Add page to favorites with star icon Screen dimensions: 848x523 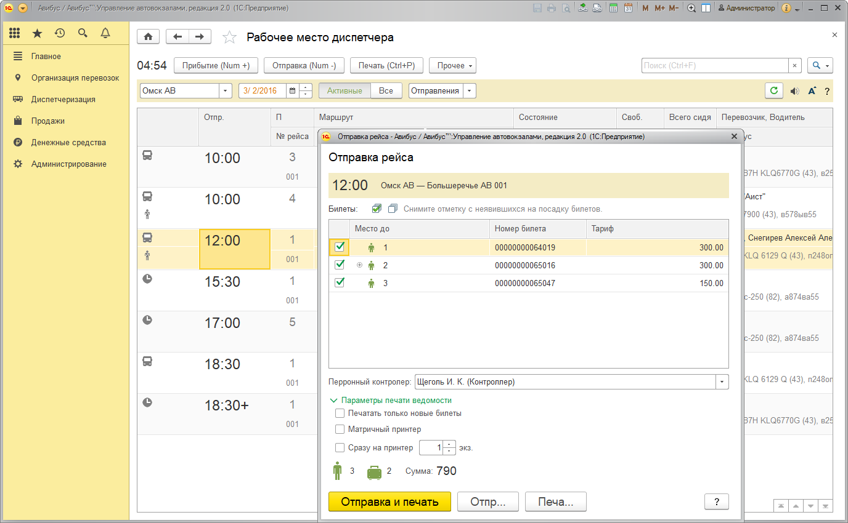coord(229,38)
